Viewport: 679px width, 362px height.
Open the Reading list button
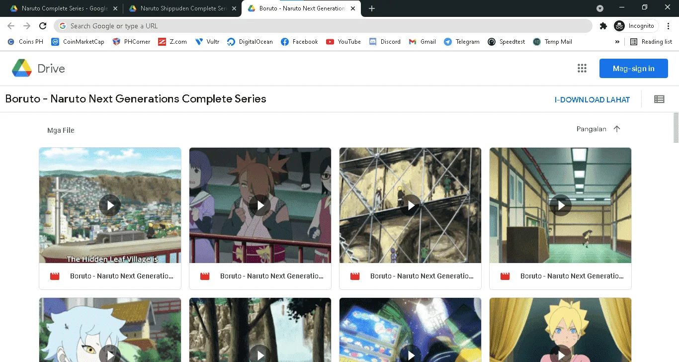[651, 42]
